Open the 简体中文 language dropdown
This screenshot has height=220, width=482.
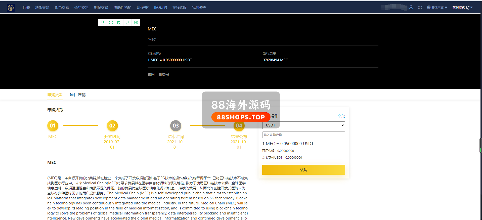[437, 8]
